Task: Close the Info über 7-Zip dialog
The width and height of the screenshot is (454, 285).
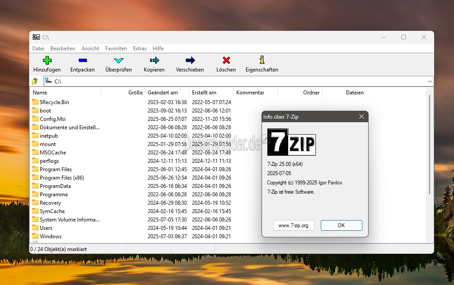Action: click(362, 116)
